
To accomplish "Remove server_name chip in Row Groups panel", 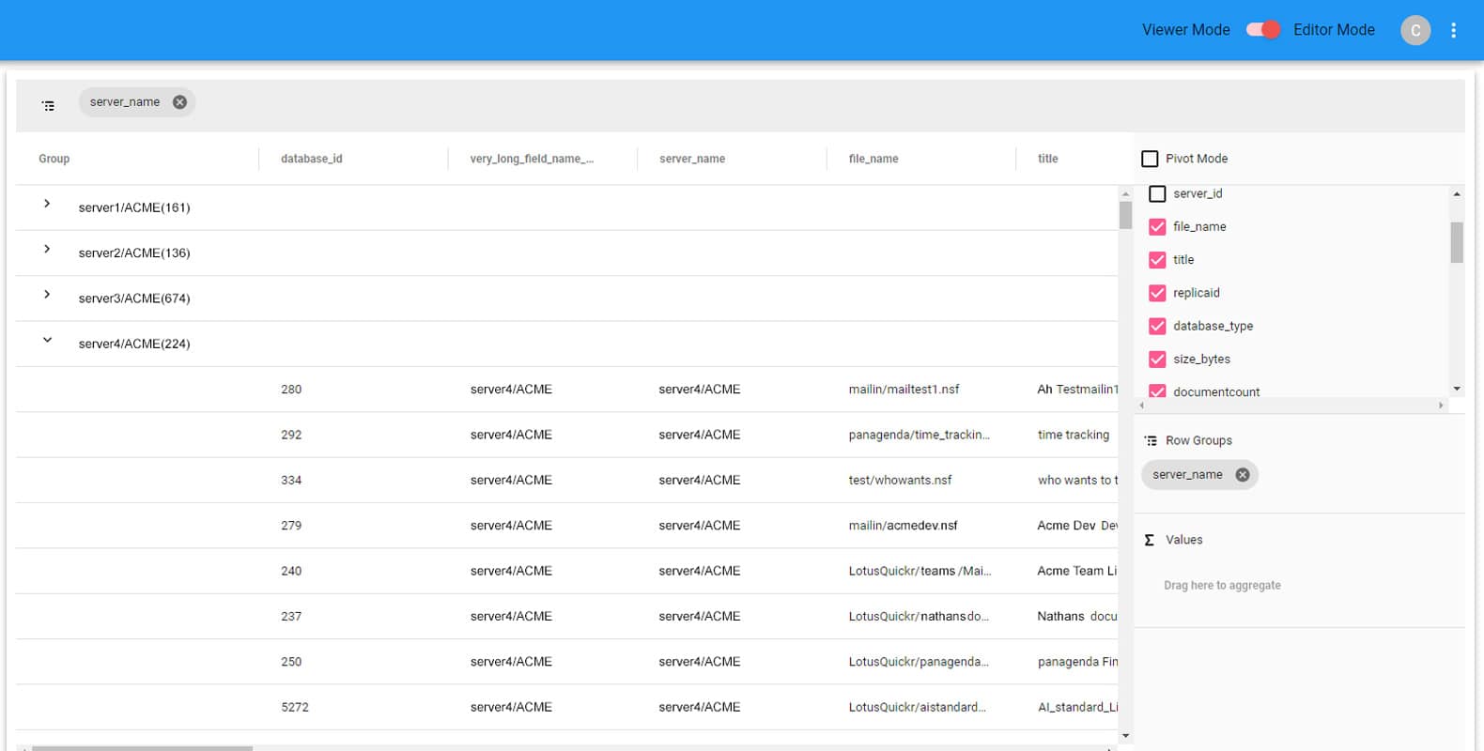I will pyautogui.click(x=1242, y=475).
